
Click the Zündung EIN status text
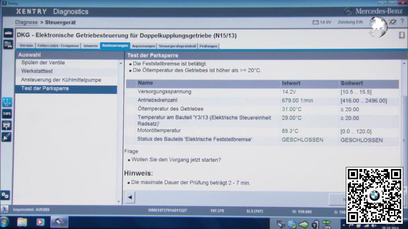(x=350, y=22)
